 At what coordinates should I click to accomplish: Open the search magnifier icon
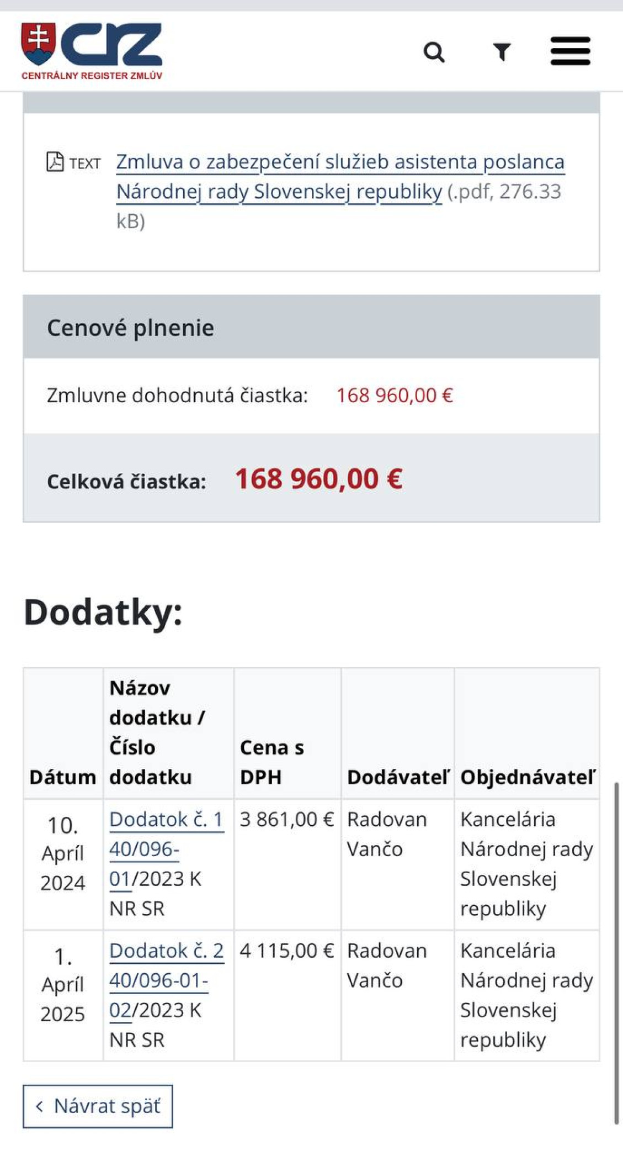coord(434,52)
